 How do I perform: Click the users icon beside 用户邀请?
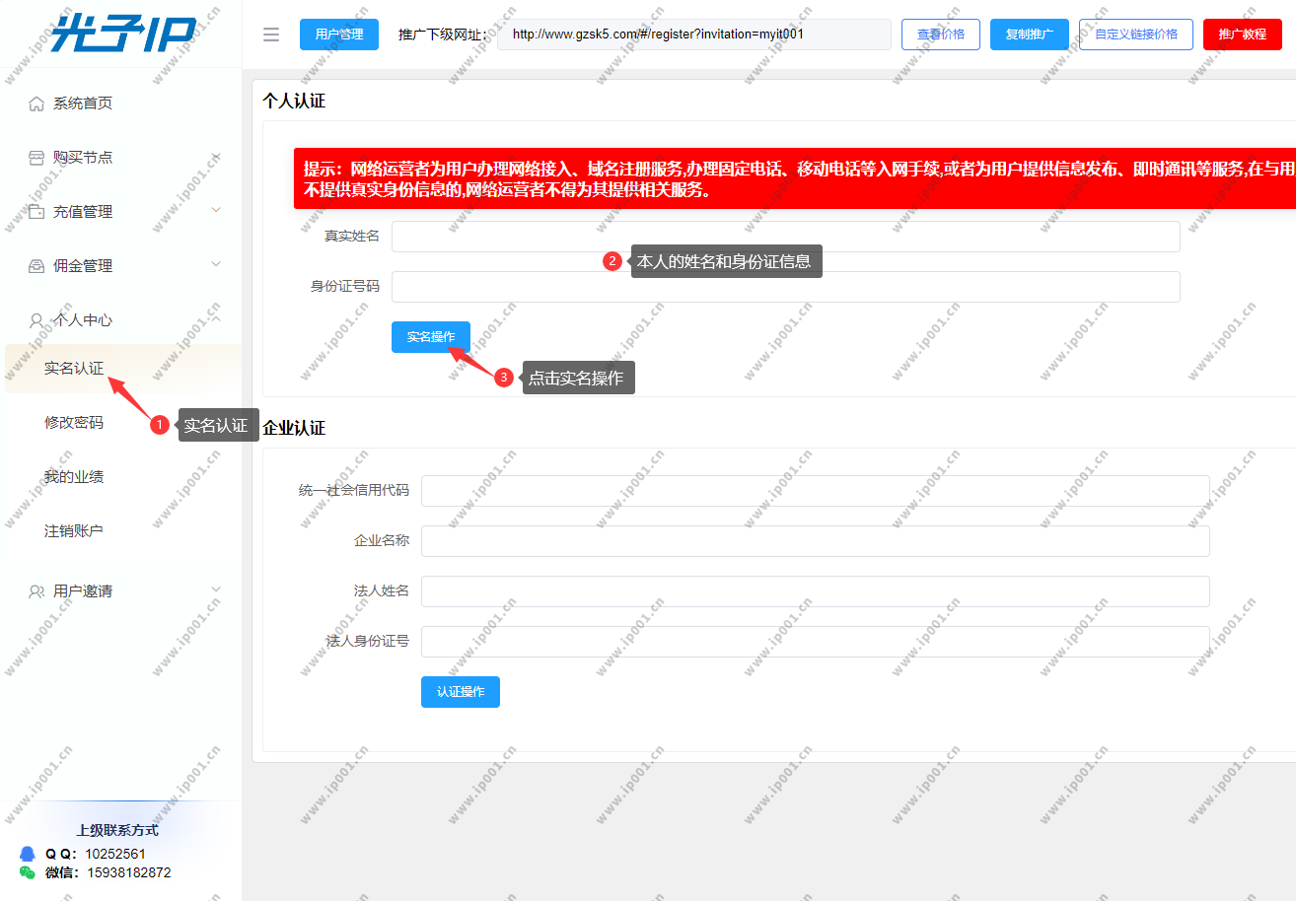(x=36, y=591)
